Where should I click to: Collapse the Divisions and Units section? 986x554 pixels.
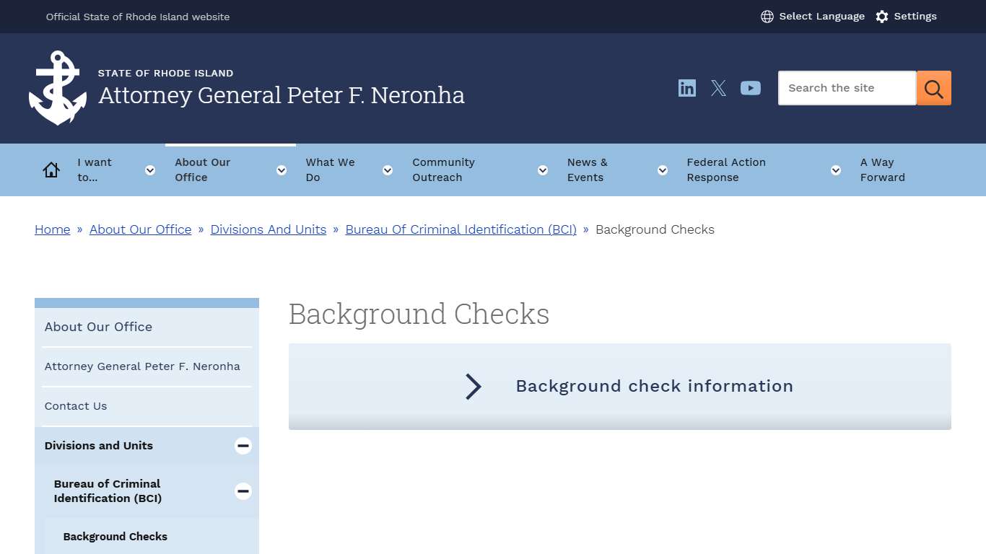pyautogui.click(x=243, y=445)
